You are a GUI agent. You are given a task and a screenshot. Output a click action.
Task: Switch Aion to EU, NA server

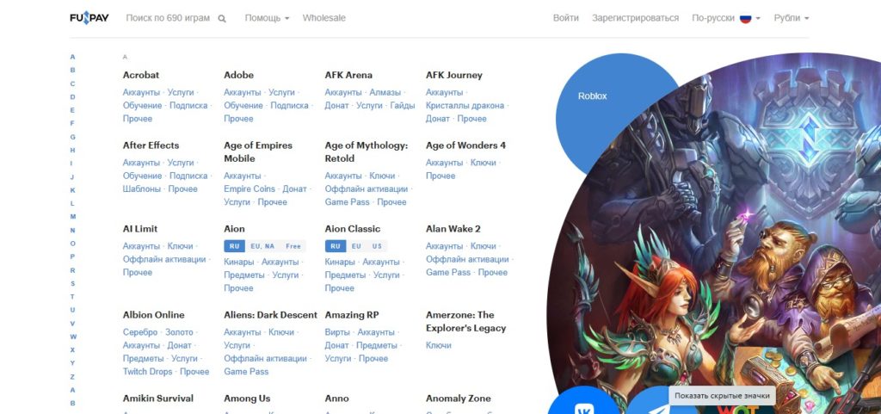[262, 246]
